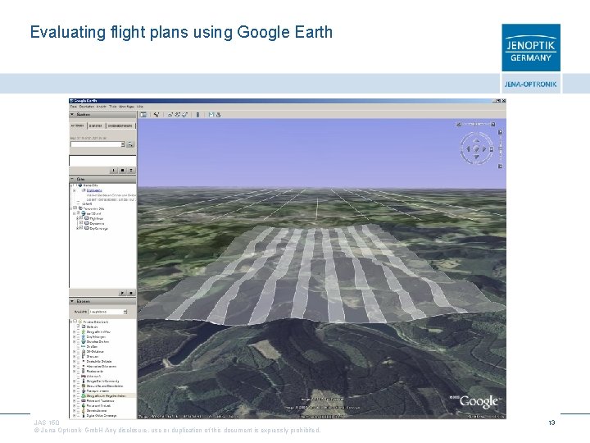590x443 pixels.
Task: Click the right arrow in the navigation compass
Action: tap(484, 148)
